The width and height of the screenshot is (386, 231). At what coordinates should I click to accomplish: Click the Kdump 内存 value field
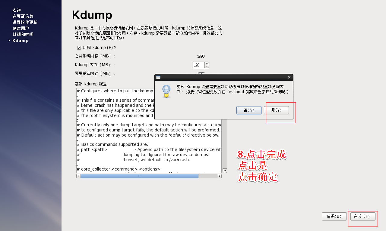pos(199,65)
